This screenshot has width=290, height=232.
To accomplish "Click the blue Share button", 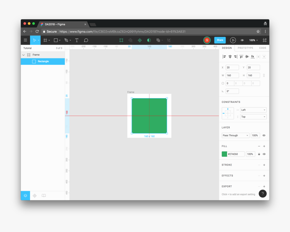I will pyautogui.click(x=220, y=40).
